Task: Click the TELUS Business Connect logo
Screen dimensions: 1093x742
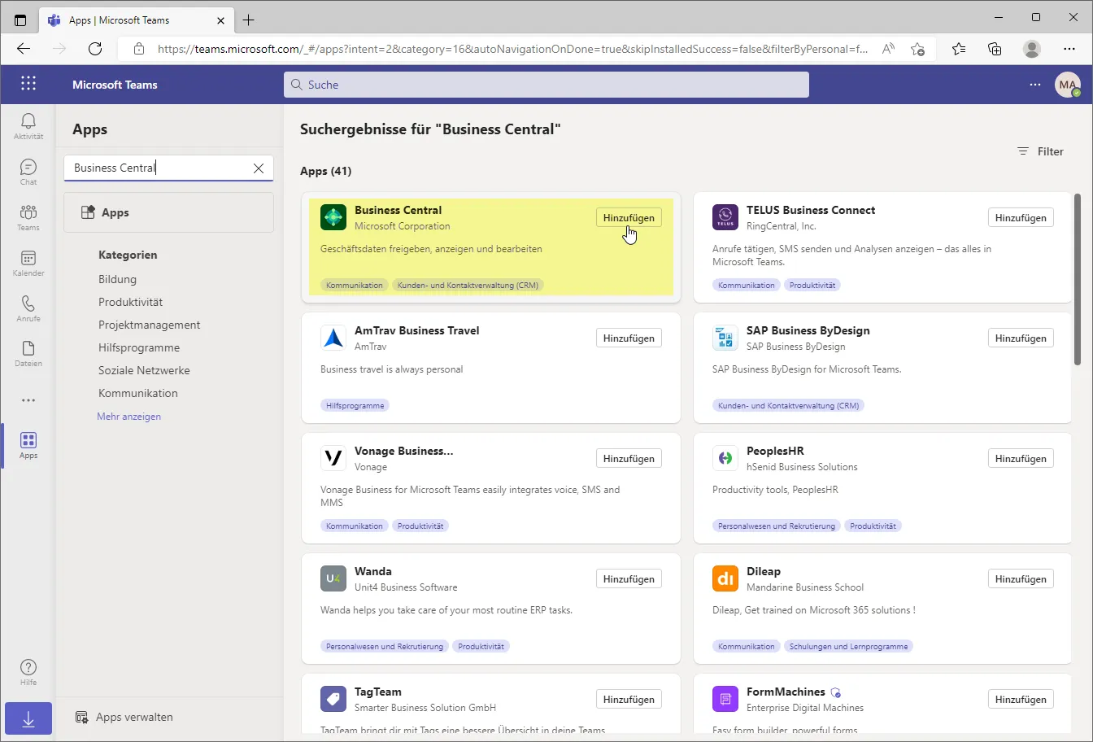Action: point(725,217)
